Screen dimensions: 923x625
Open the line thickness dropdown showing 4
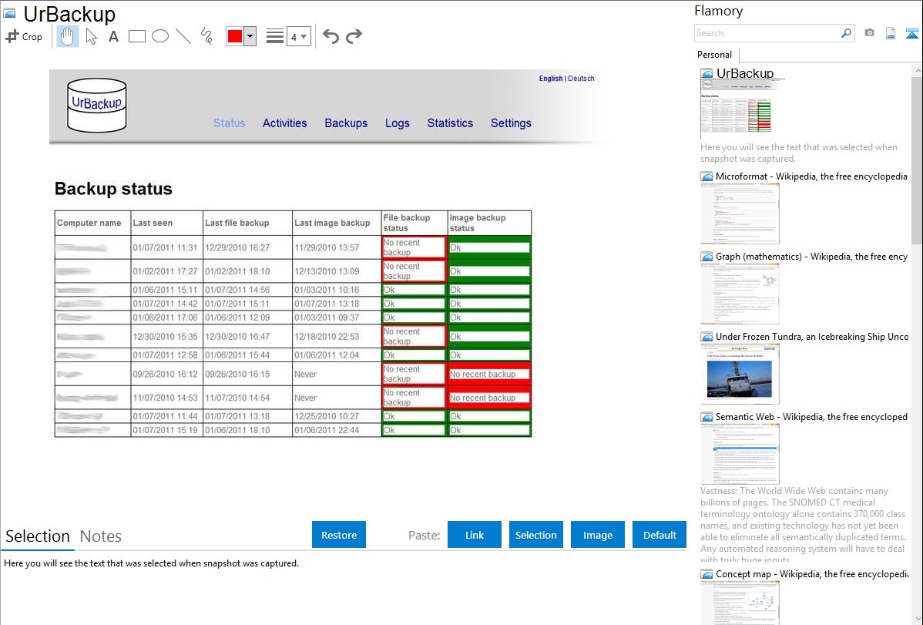298,36
